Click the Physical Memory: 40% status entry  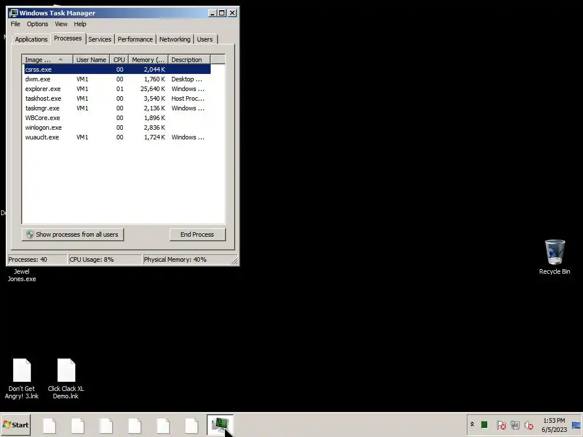[x=186, y=259]
